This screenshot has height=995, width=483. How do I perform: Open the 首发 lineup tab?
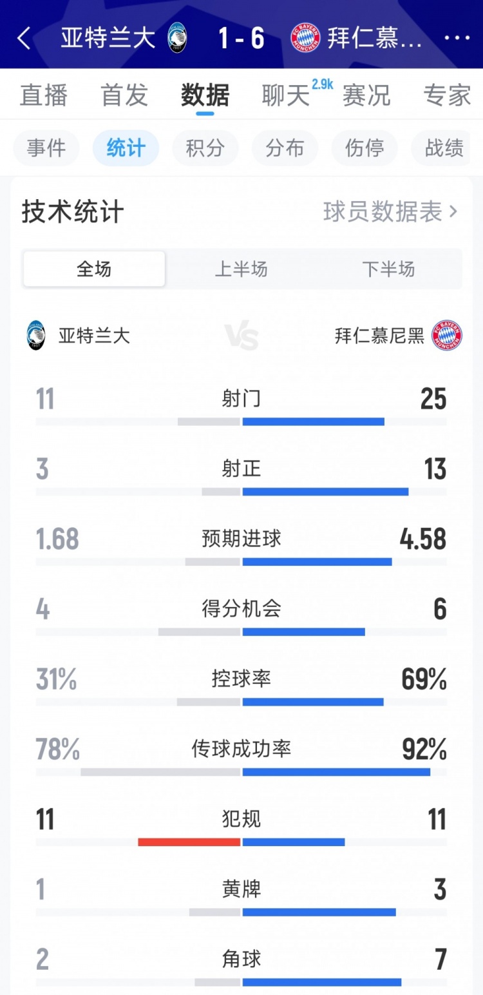click(x=124, y=95)
